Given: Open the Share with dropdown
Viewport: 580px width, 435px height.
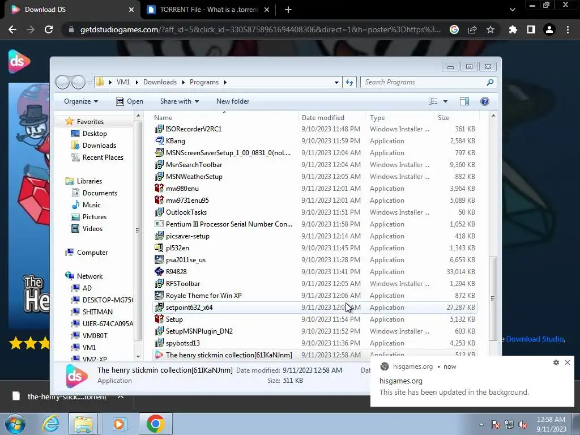Looking at the screenshot, I should (x=180, y=101).
